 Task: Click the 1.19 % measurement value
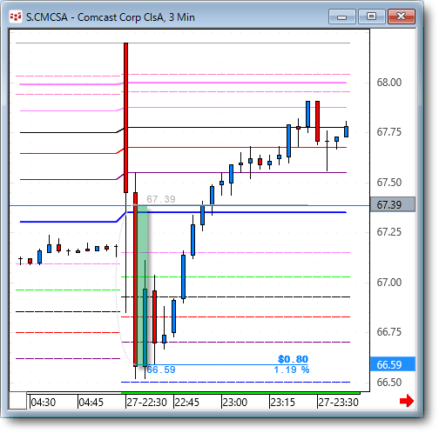tap(292, 370)
